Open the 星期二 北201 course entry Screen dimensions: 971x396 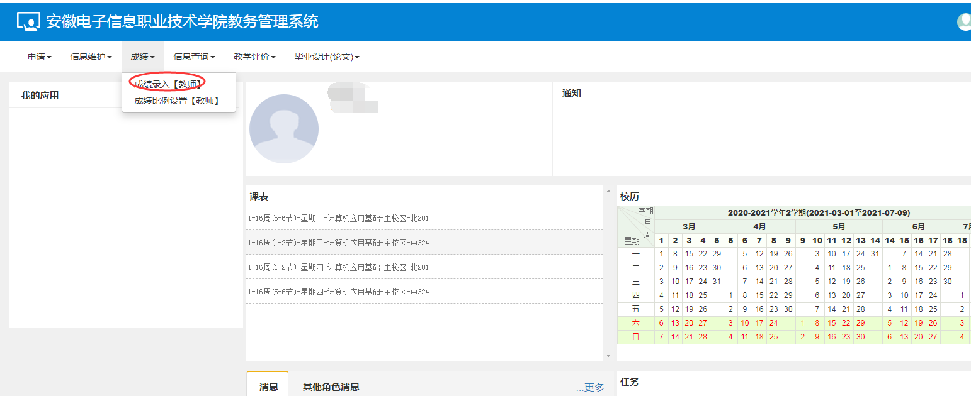point(338,218)
